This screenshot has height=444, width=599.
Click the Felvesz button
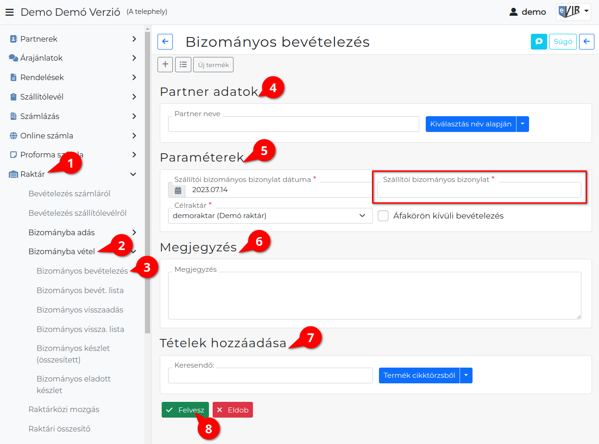tap(185, 410)
